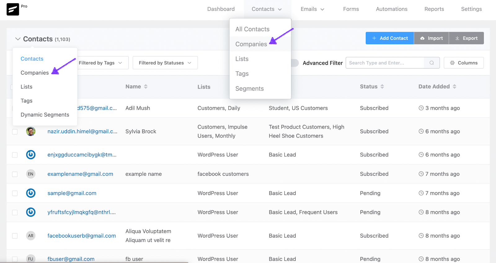Open the Reports page
Image resolution: width=496 pixels, height=263 pixels.
tap(434, 9)
